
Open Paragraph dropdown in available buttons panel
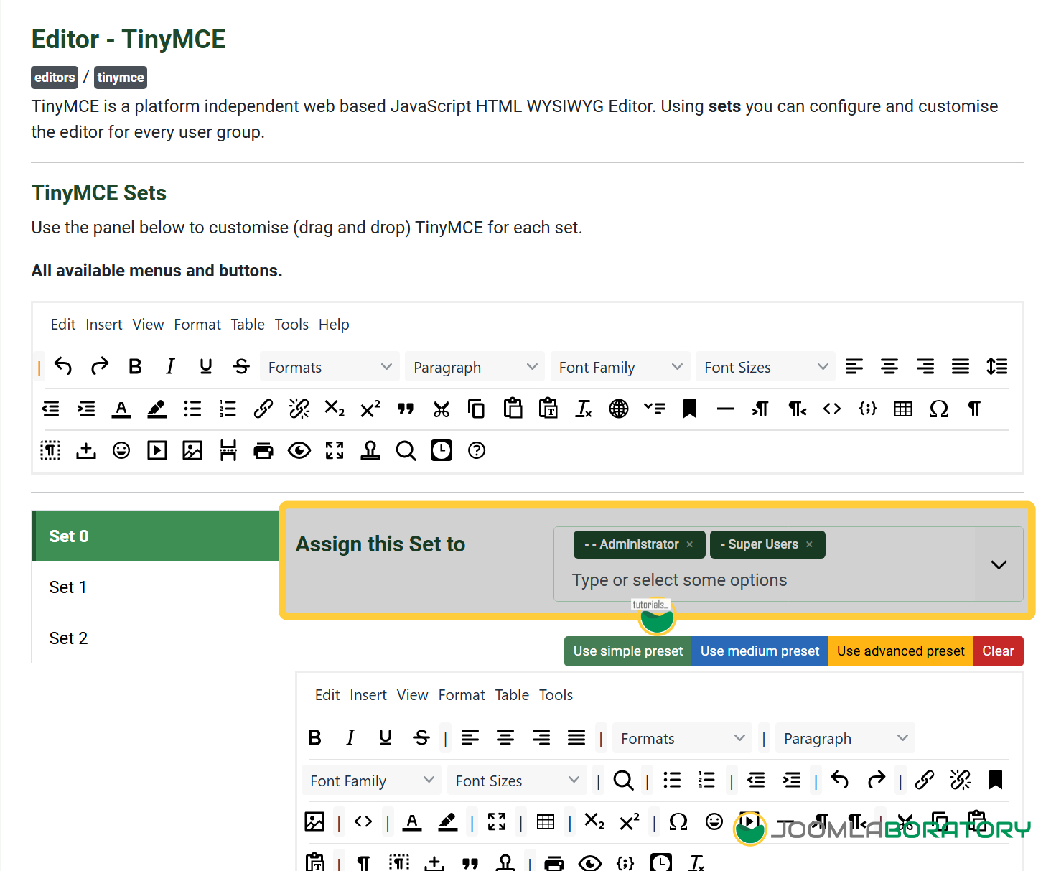(x=475, y=367)
